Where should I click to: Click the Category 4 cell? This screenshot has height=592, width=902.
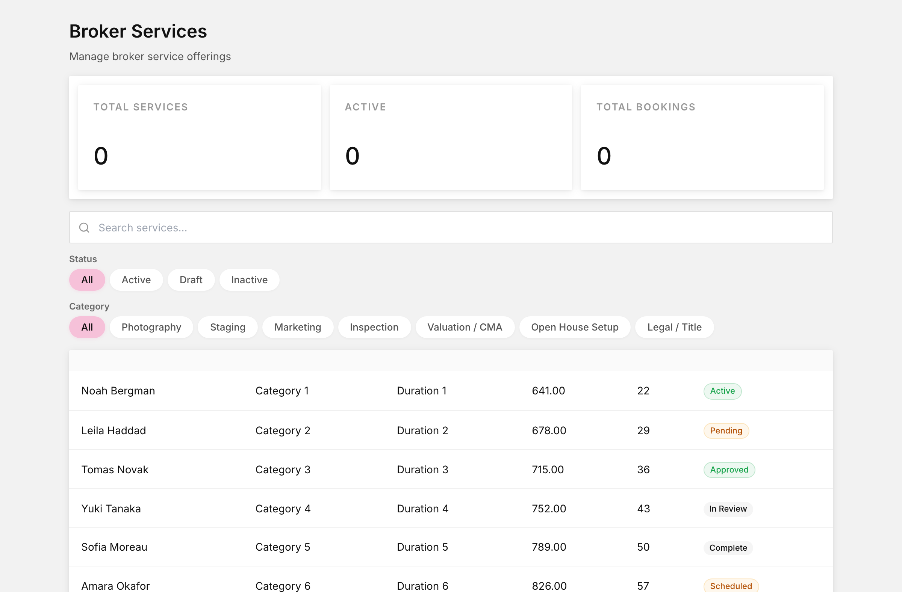click(x=283, y=509)
